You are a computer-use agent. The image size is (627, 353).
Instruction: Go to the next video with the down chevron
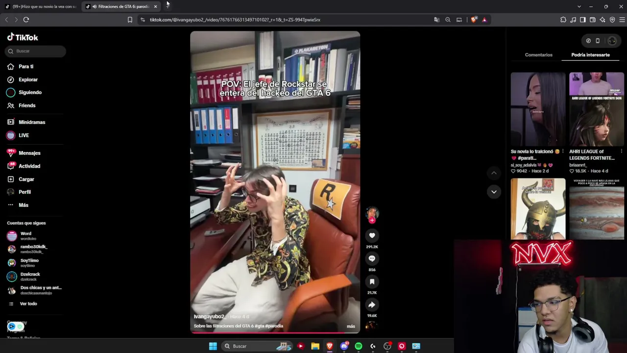coord(494,192)
